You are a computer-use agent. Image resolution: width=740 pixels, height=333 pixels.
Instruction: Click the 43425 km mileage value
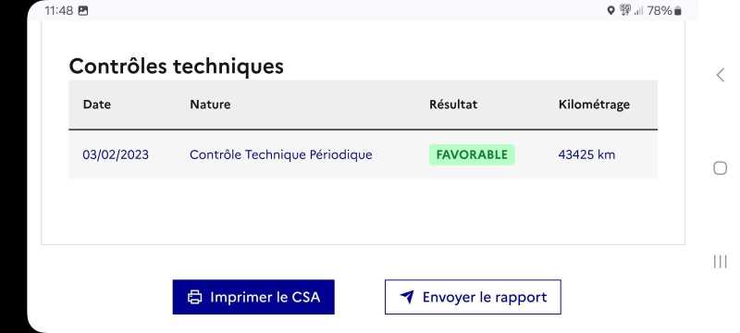[586, 154]
